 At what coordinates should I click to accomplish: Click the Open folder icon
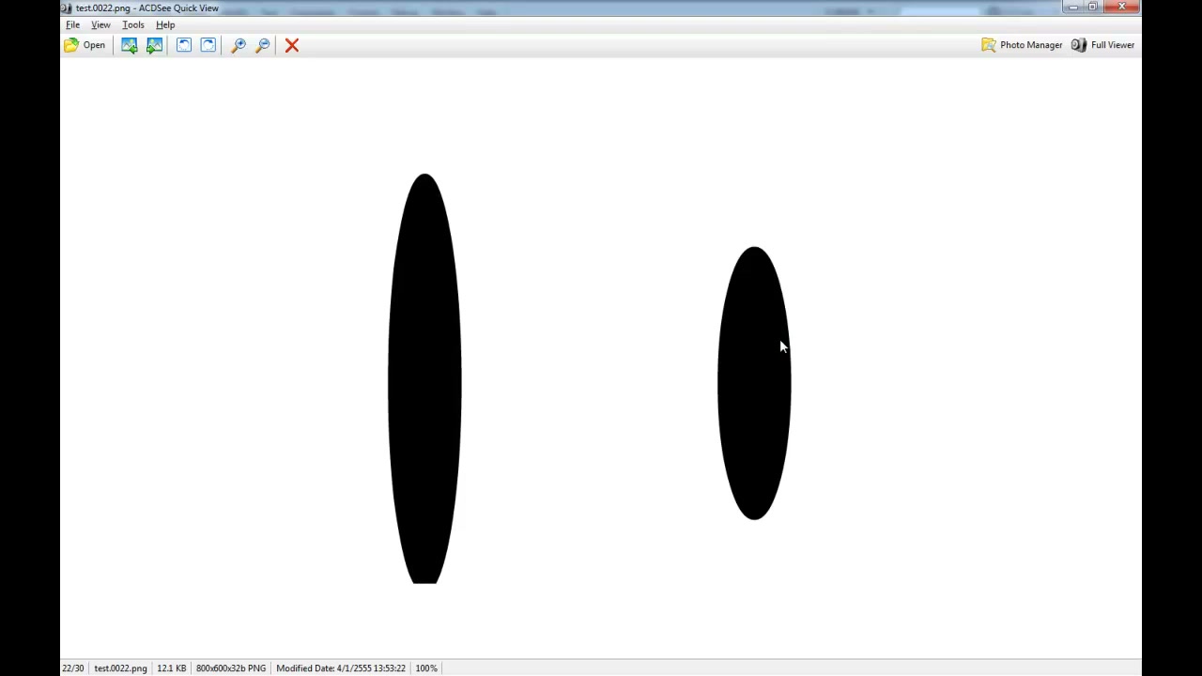[x=71, y=45]
